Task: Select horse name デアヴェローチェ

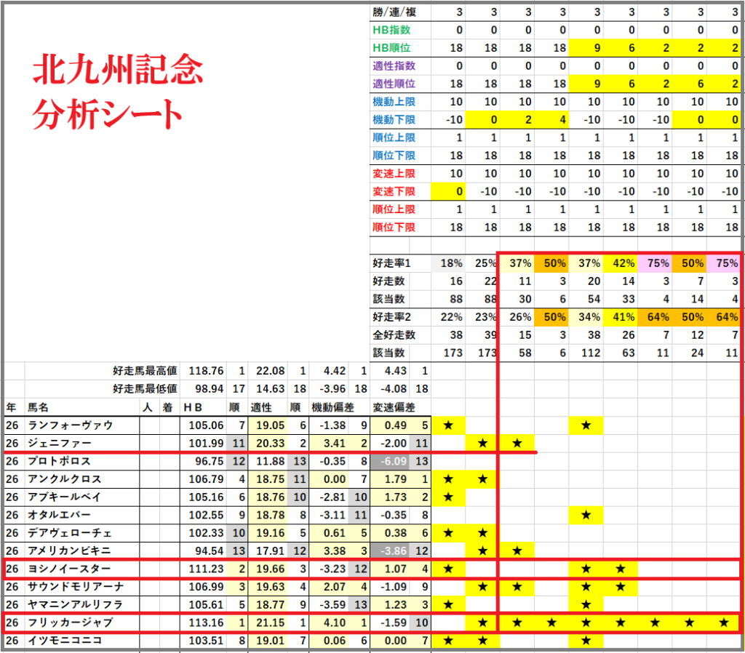Action: click(70, 533)
